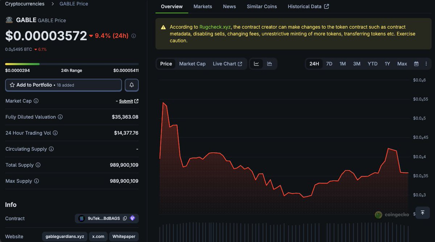Click the Add to Portfolio button
This screenshot has width=435, height=242.
[63, 85]
